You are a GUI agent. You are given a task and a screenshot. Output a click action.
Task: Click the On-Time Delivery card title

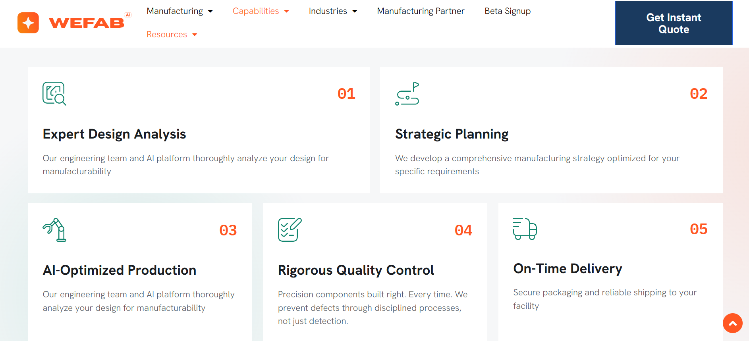568,269
